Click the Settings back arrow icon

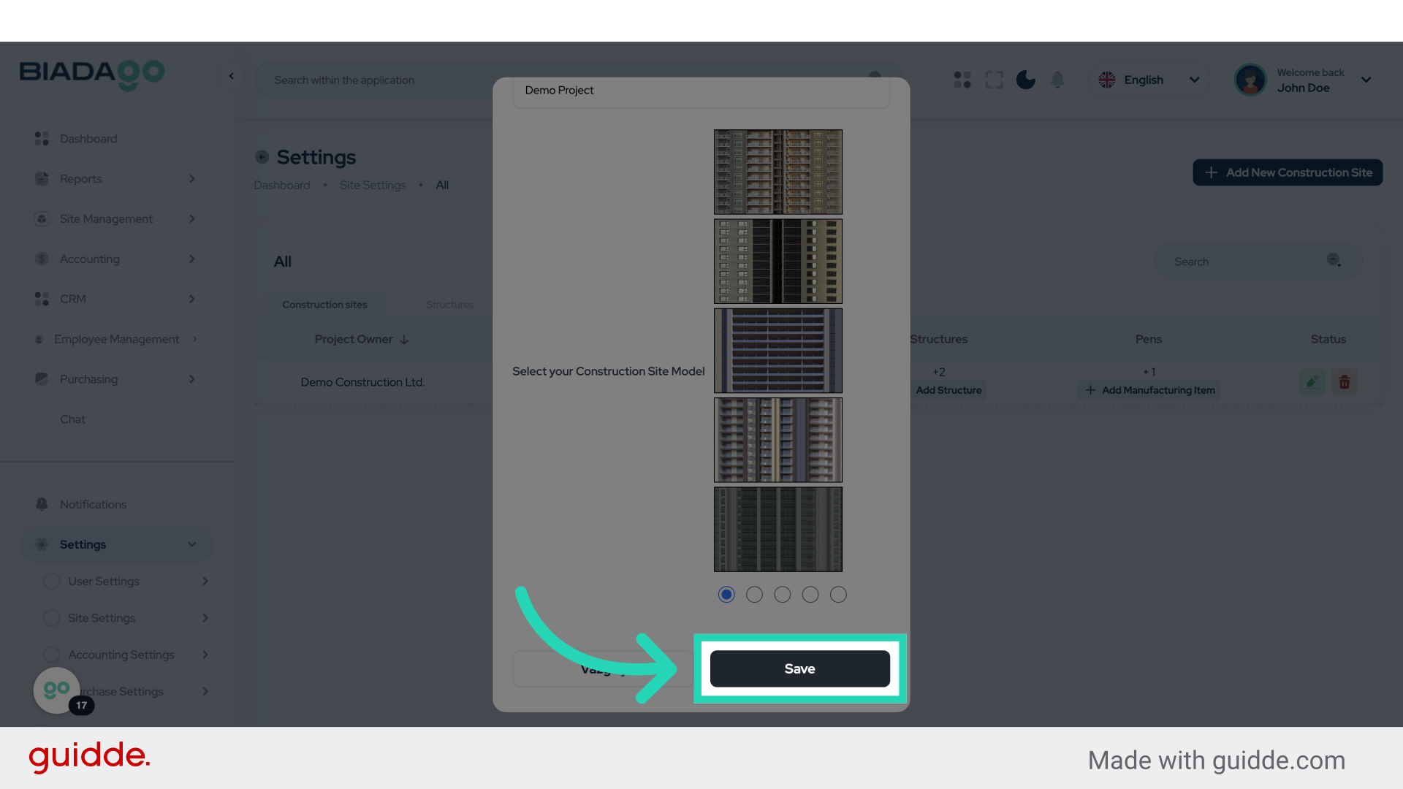tap(262, 157)
